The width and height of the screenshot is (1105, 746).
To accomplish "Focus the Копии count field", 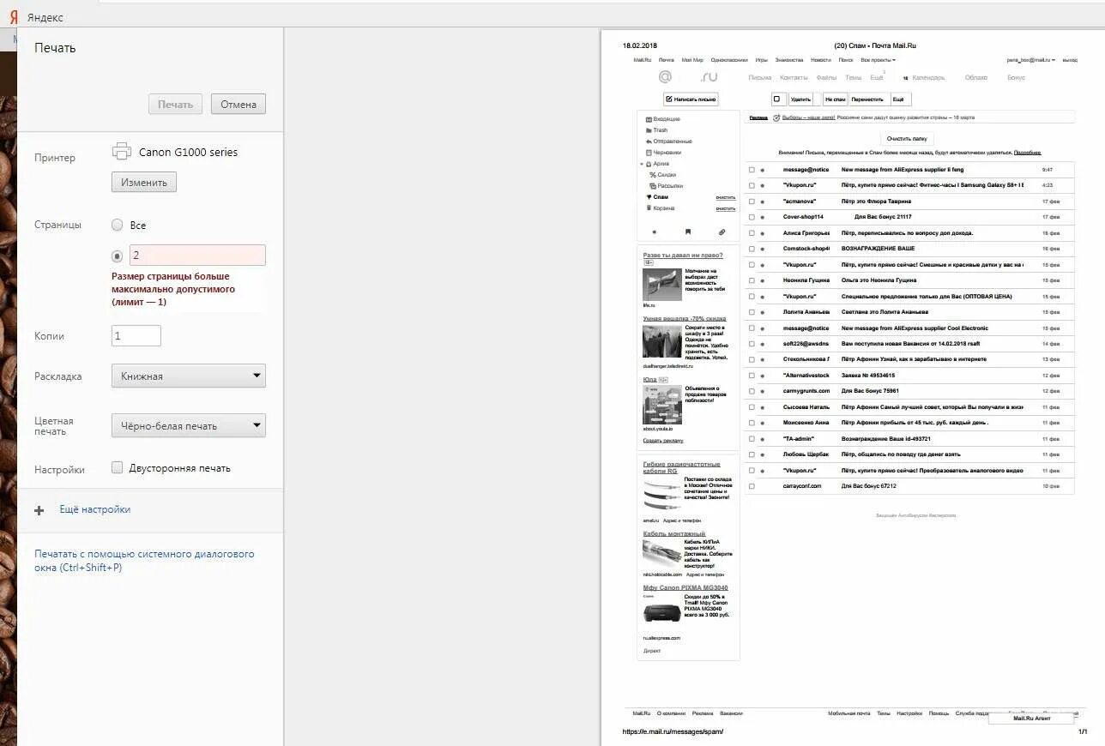I will click(136, 335).
